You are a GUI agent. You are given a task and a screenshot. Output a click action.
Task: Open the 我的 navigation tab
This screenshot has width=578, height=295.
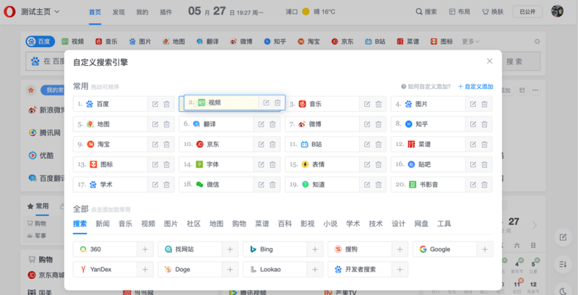(142, 12)
